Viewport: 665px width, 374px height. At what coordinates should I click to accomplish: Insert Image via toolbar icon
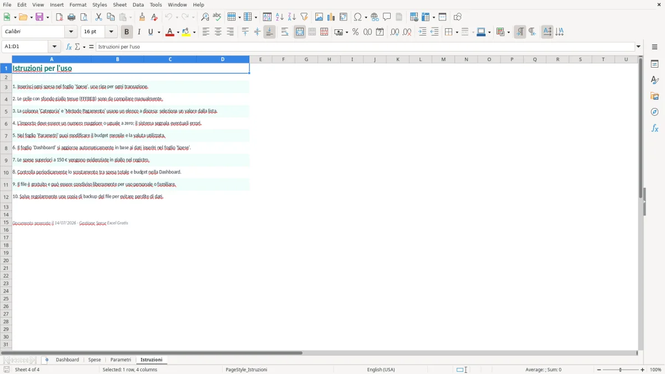[319, 17]
